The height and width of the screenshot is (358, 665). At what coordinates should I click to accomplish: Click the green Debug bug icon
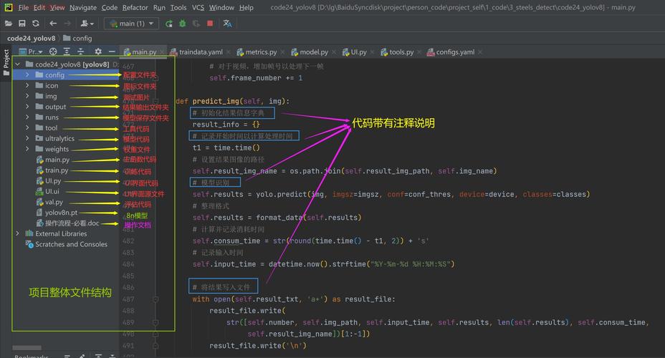click(183, 24)
